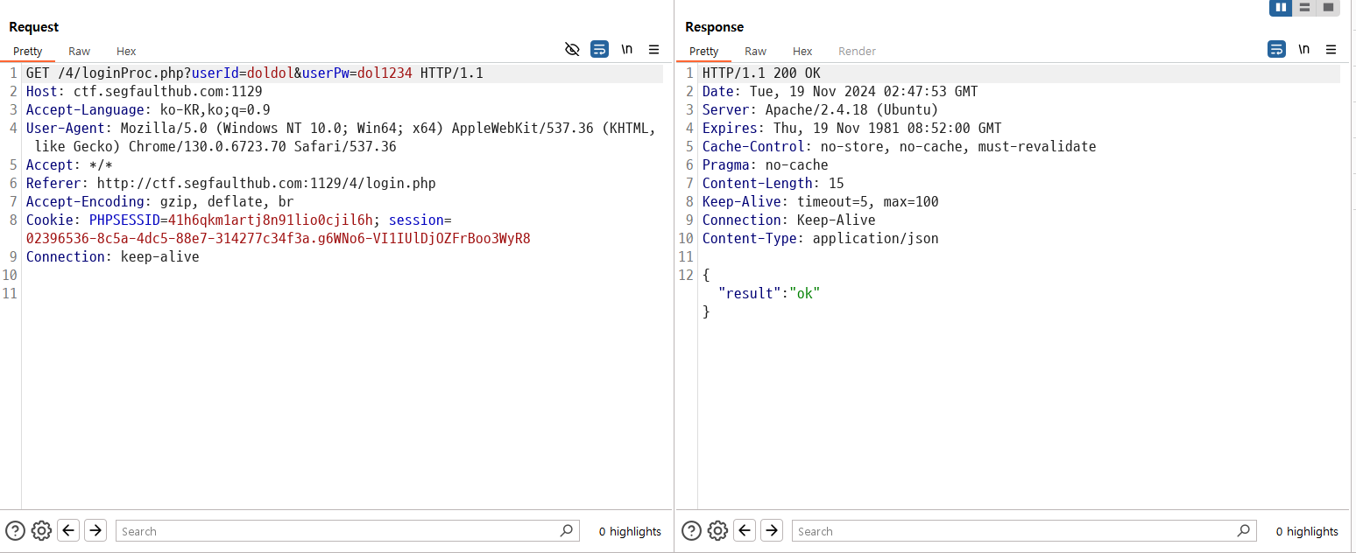Select top-bottom split layout icon
This screenshot has width=1356, height=553.
point(1304,7)
